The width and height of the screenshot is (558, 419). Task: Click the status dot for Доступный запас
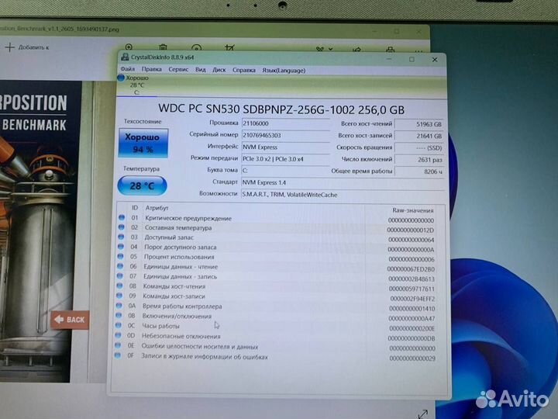coord(121,237)
